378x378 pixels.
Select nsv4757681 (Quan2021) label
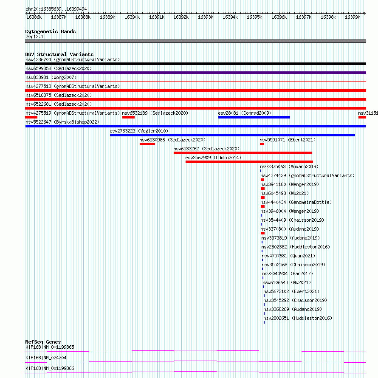click(x=288, y=256)
